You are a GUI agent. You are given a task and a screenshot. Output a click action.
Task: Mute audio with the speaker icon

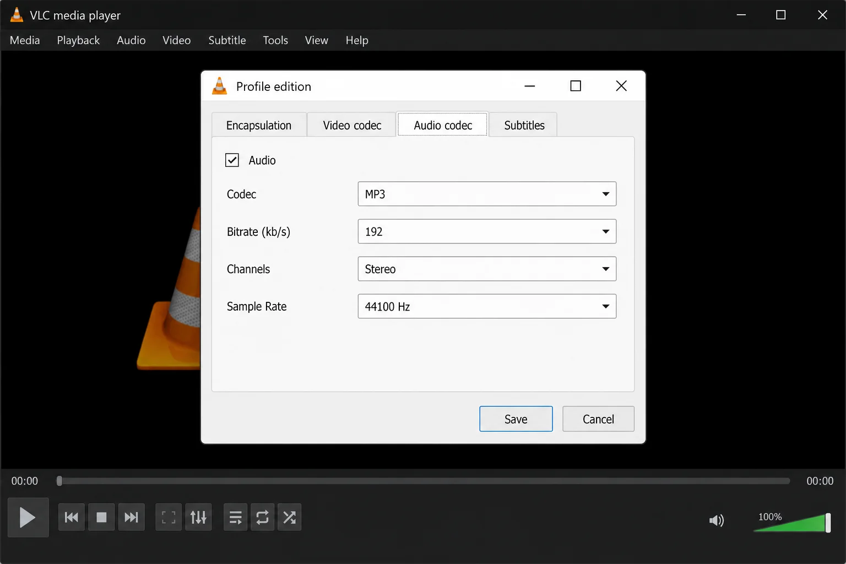[717, 520]
